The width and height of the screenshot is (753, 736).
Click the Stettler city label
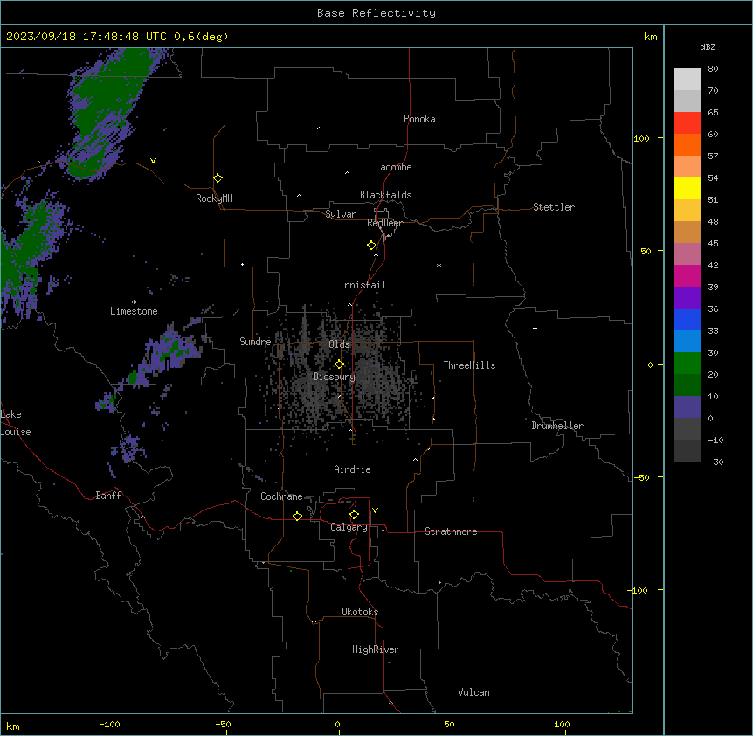[x=554, y=207]
